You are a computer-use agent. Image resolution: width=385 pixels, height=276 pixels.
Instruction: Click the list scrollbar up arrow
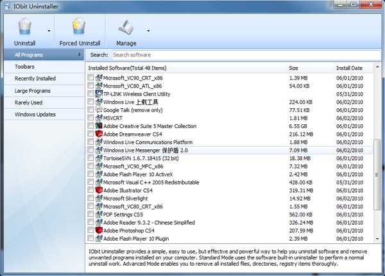click(x=377, y=67)
